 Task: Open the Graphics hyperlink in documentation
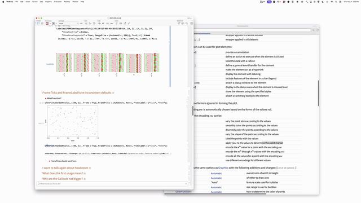[223, 168]
